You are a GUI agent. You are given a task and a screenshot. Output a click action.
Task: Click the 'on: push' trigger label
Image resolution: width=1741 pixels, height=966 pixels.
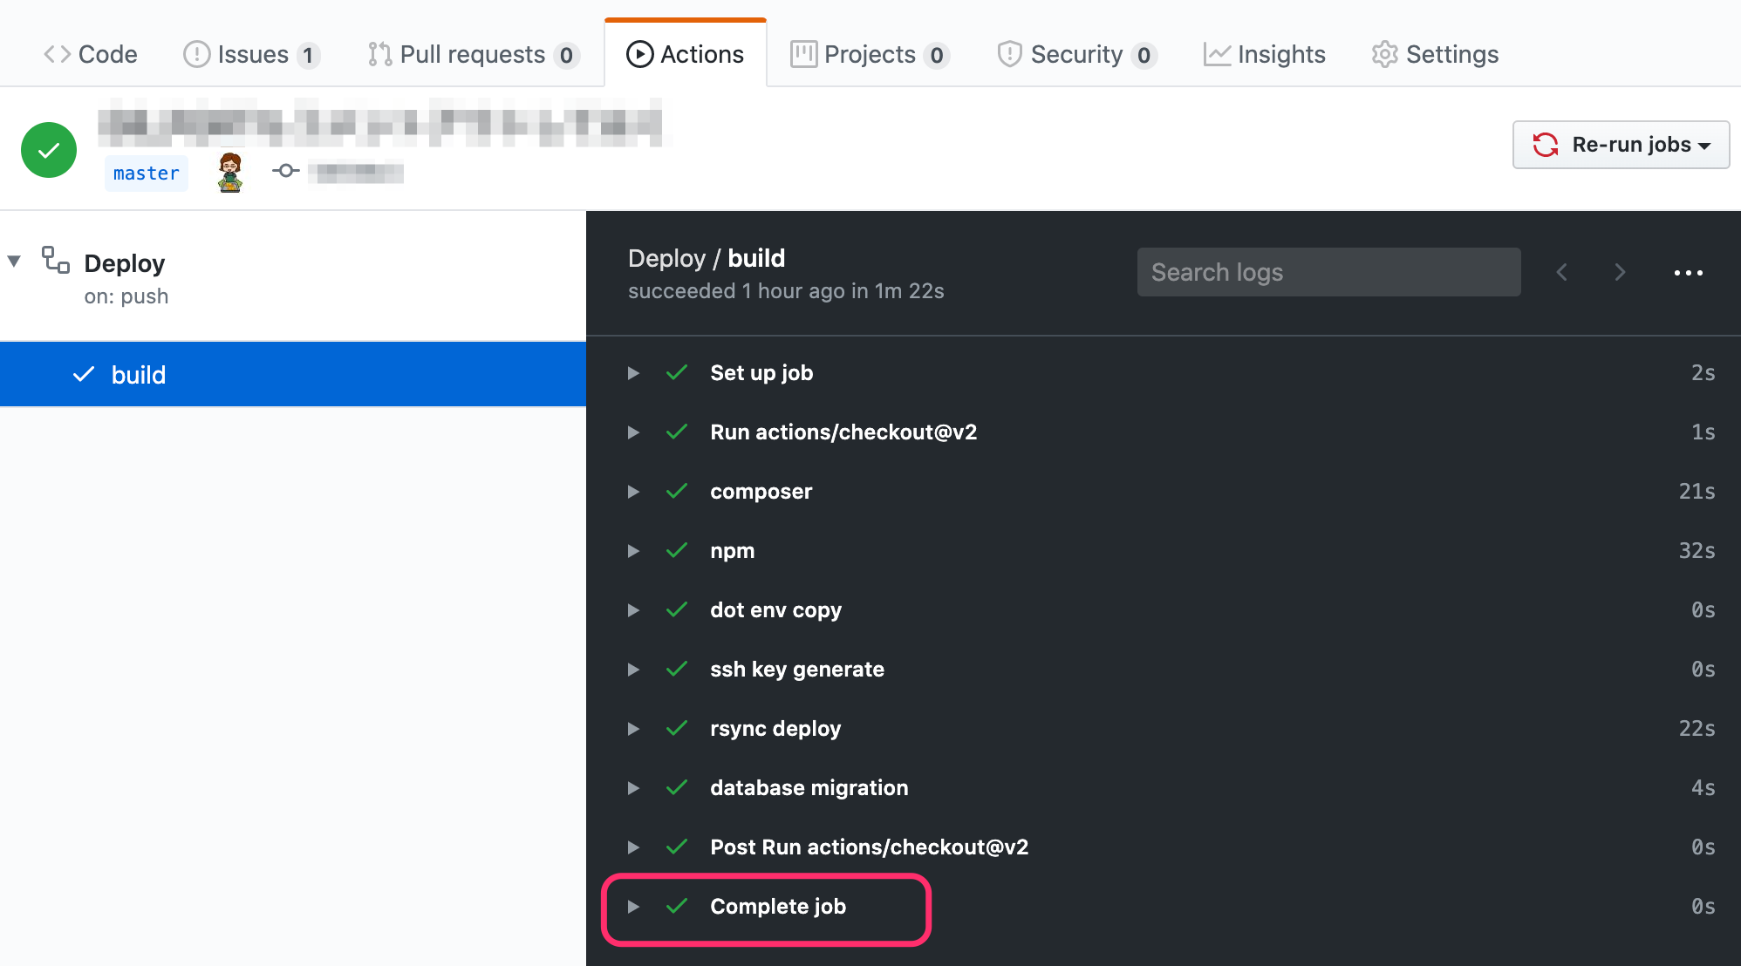(x=126, y=296)
